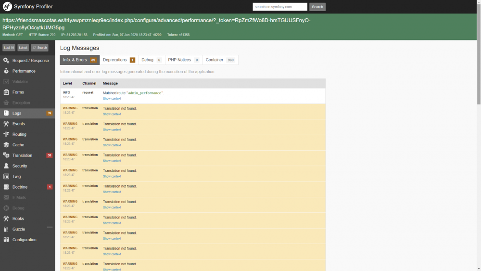Open the Forms clipboard icon
The image size is (481, 271).
6,92
